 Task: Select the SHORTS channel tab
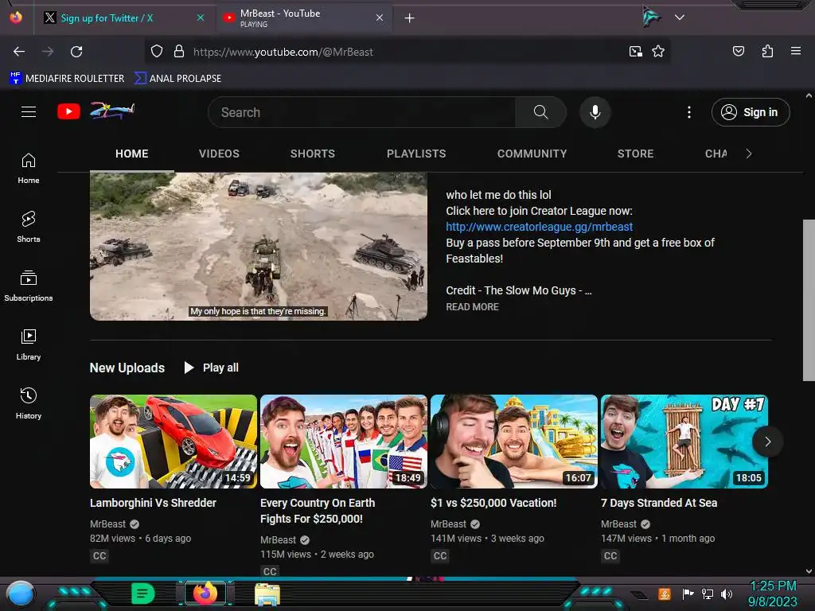312,154
